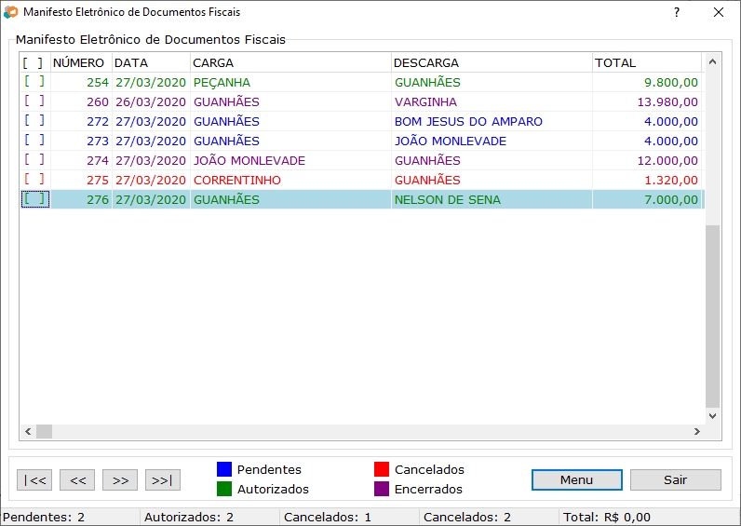Click the purple Encerrados legend swatch
Image resolution: width=741 pixels, height=526 pixels.
point(381,489)
